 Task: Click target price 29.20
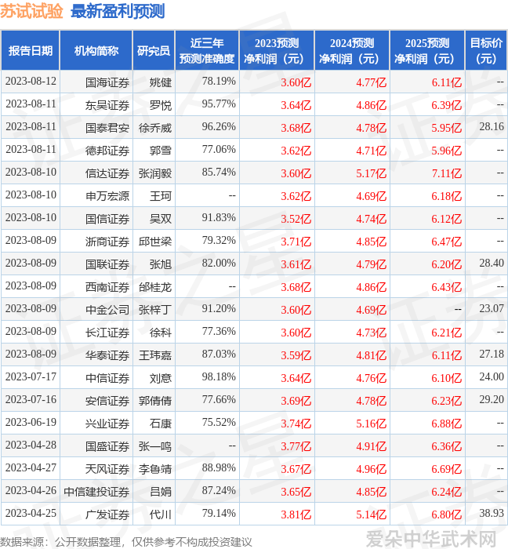tap(492, 400)
